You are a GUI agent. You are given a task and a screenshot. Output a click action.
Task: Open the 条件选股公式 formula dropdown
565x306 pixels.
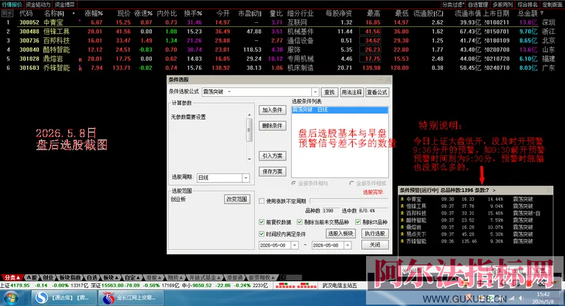tap(315, 92)
